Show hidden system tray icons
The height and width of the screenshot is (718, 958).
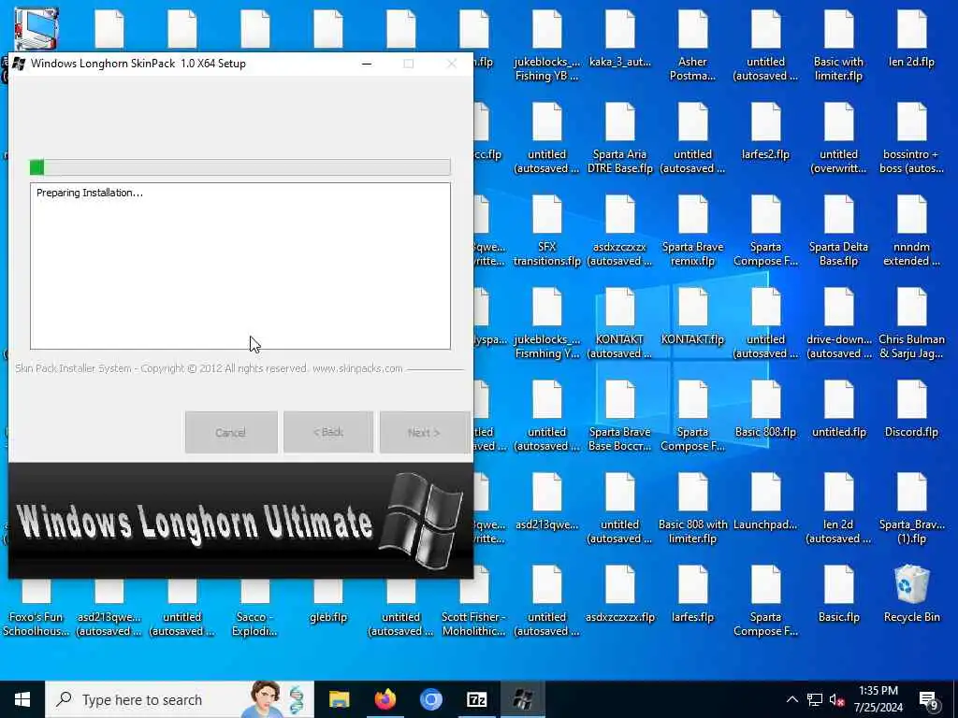point(791,699)
